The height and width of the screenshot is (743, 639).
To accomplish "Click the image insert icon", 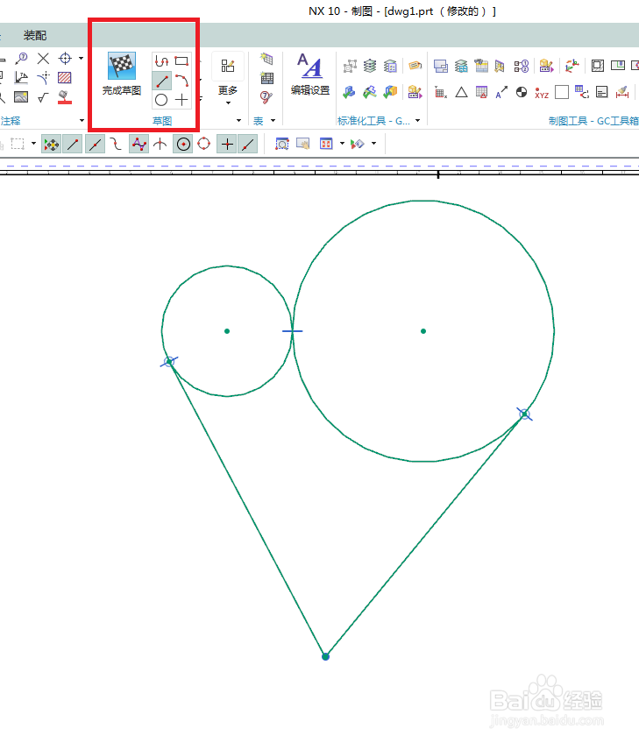I will pos(21,97).
